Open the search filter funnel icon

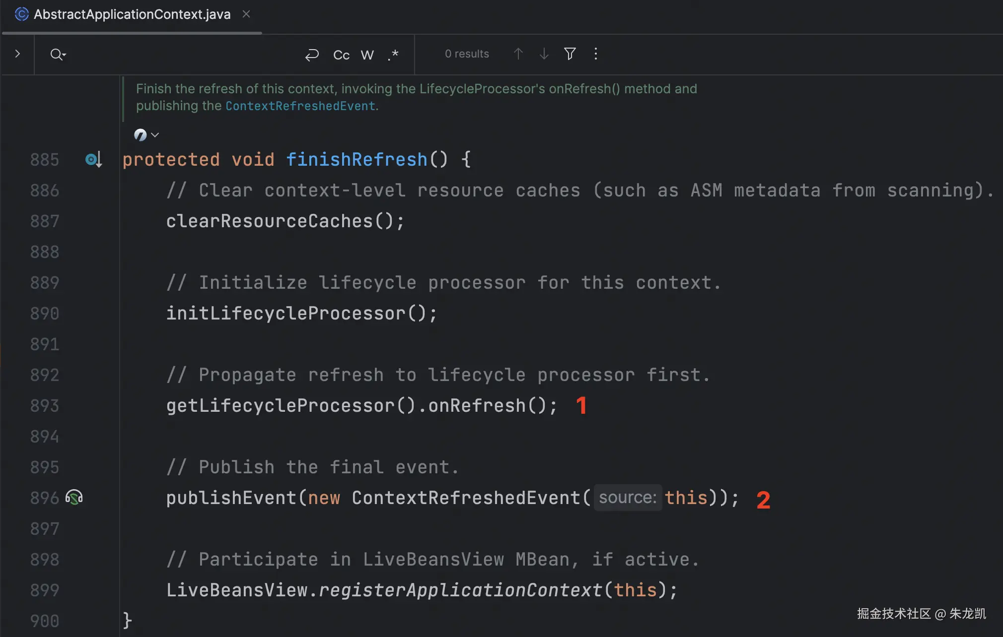pyautogui.click(x=570, y=54)
